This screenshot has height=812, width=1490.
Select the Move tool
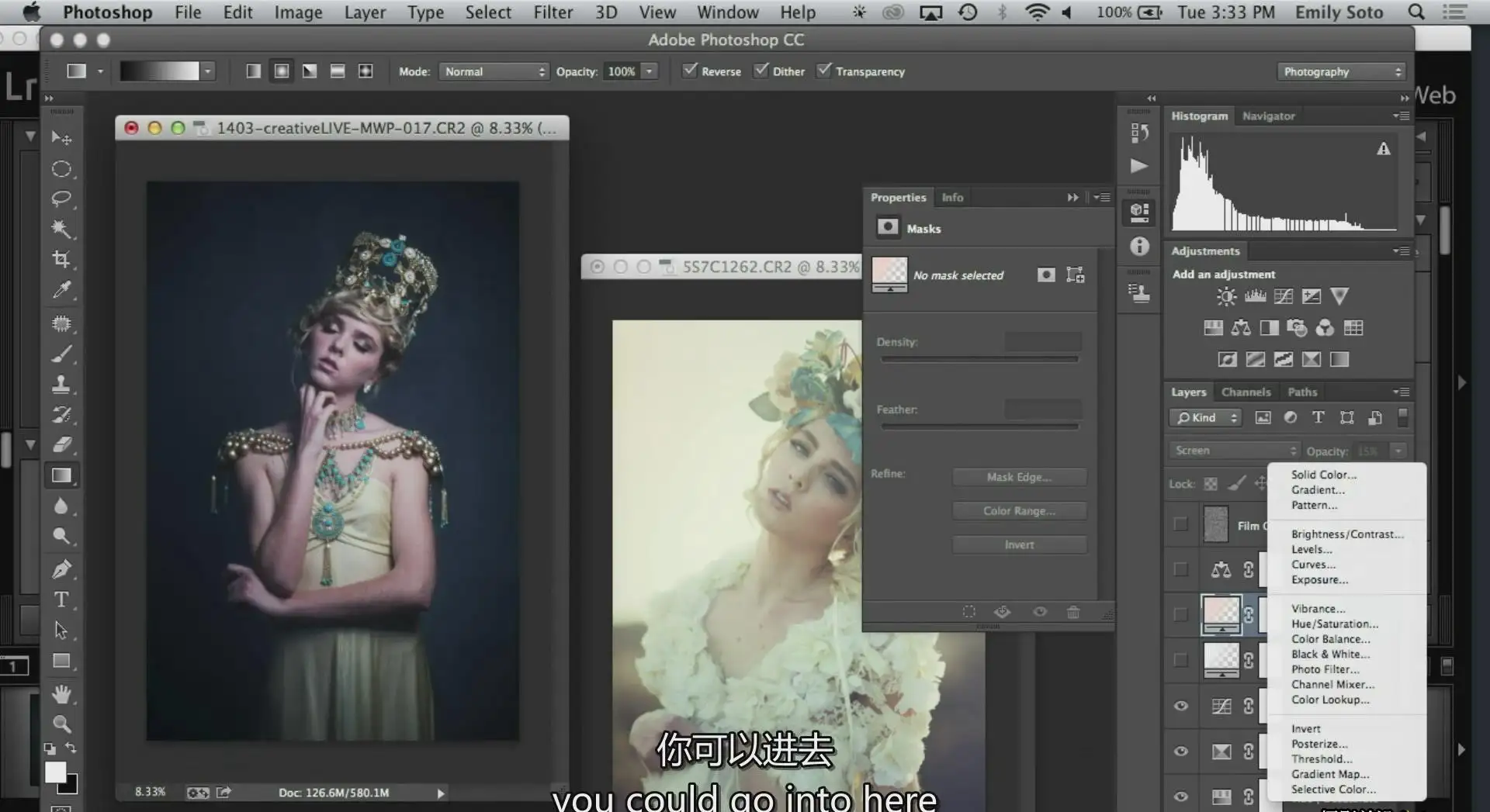click(x=61, y=138)
